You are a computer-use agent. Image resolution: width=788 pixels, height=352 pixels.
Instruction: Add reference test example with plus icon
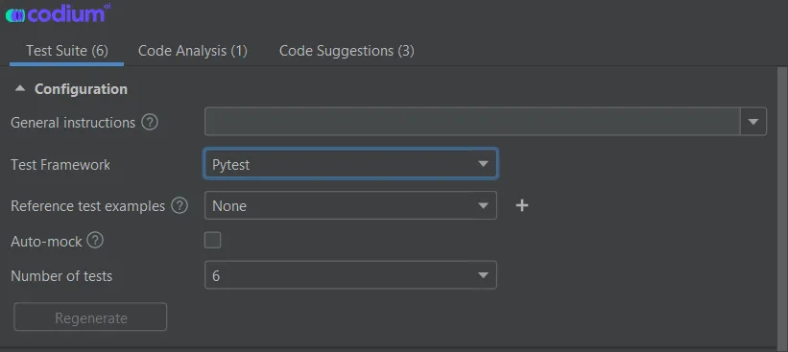click(522, 205)
